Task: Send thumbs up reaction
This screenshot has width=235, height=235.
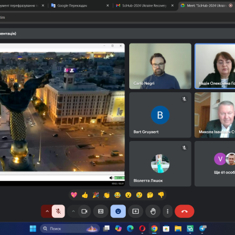Action: (x=85, y=195)
